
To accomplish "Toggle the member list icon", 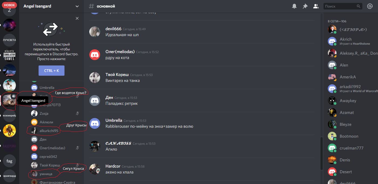I will (x=316, y=6).
